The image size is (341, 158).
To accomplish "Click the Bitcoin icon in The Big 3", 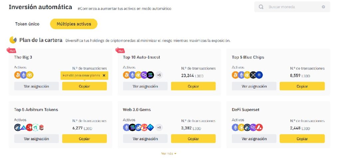I will pyautogui.click(x=17, y=75).
